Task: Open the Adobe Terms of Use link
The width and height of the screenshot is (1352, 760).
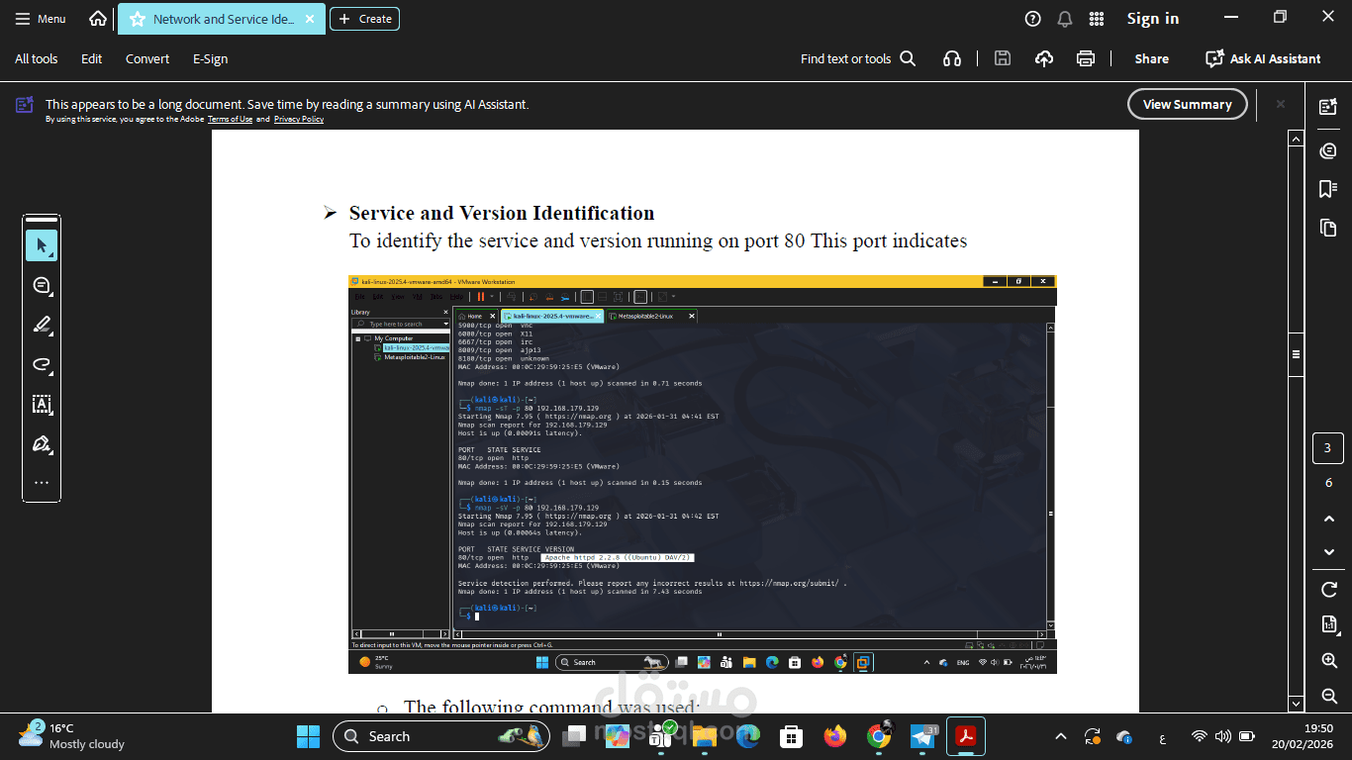Action: pos(231,119)
